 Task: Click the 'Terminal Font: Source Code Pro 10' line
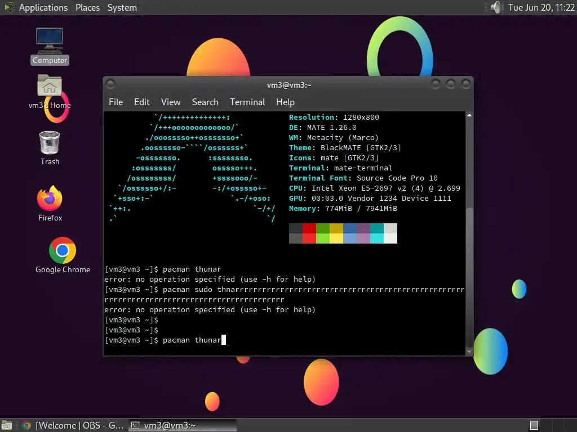[x=363, y=178]
